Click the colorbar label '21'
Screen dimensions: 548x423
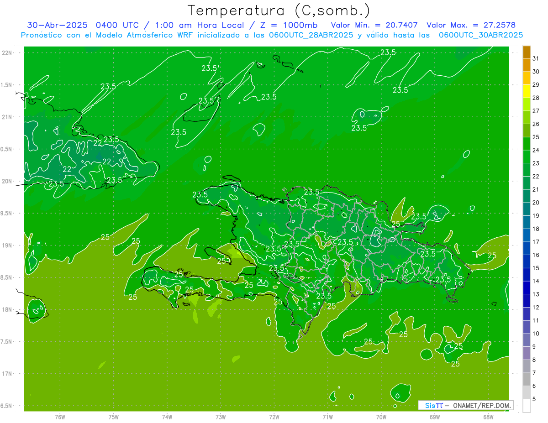[x=536, y=189]
